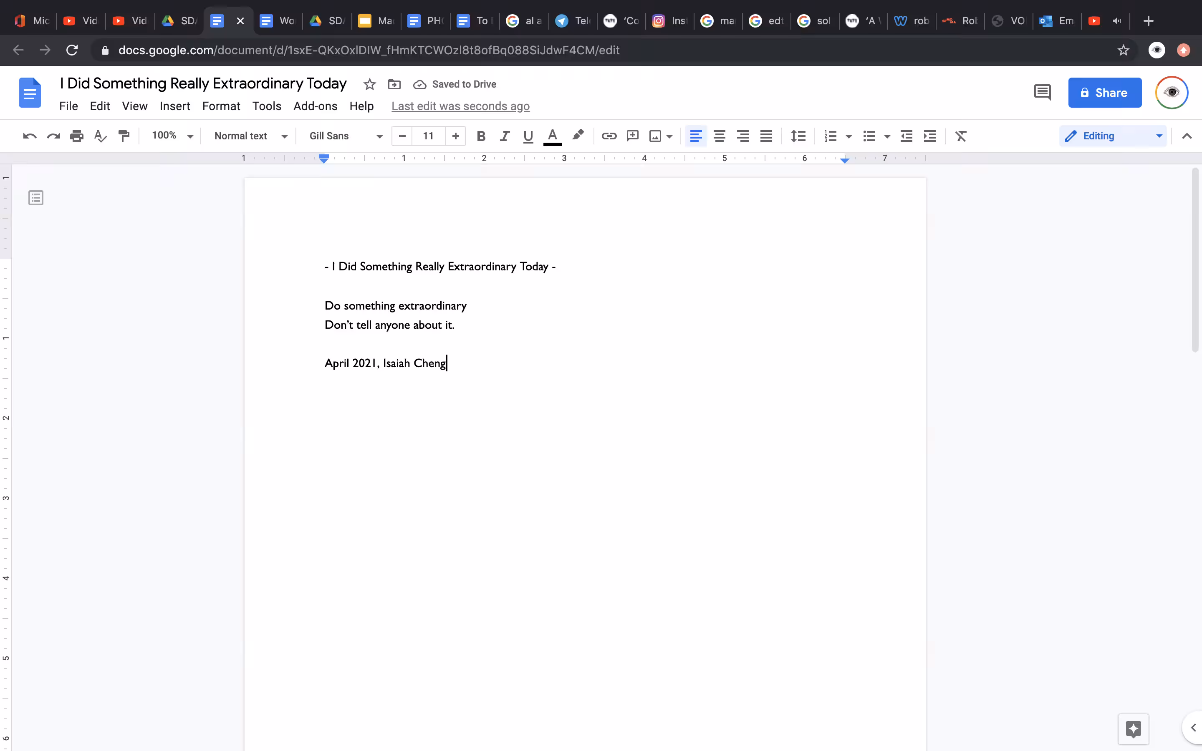Viewport: 1202px width, 751px height.
Task: Click the spelling and grammar check icon
Action: [x=100, y=136]
